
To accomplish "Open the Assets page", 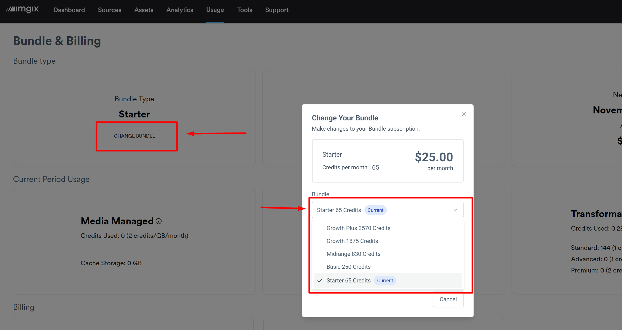I will pyautogui.click(x=144, y=10).
